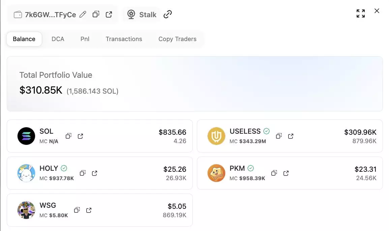Click the Stalk button

142,14
